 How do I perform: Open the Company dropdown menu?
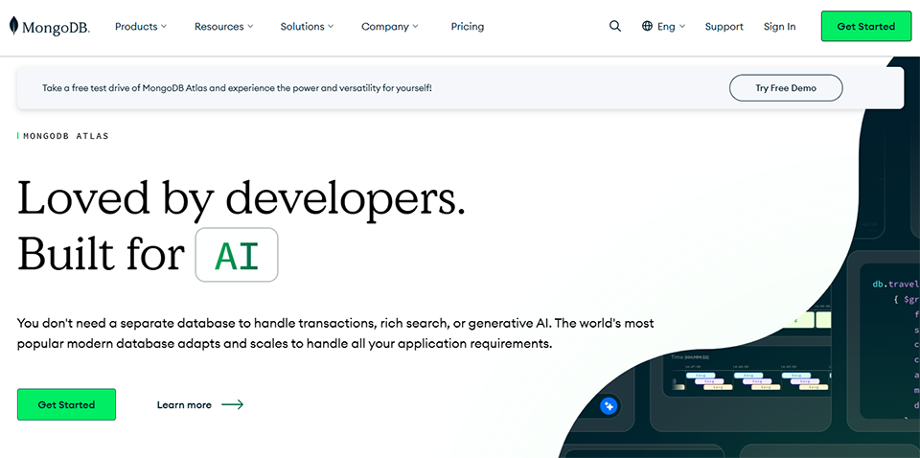[390, 27]
